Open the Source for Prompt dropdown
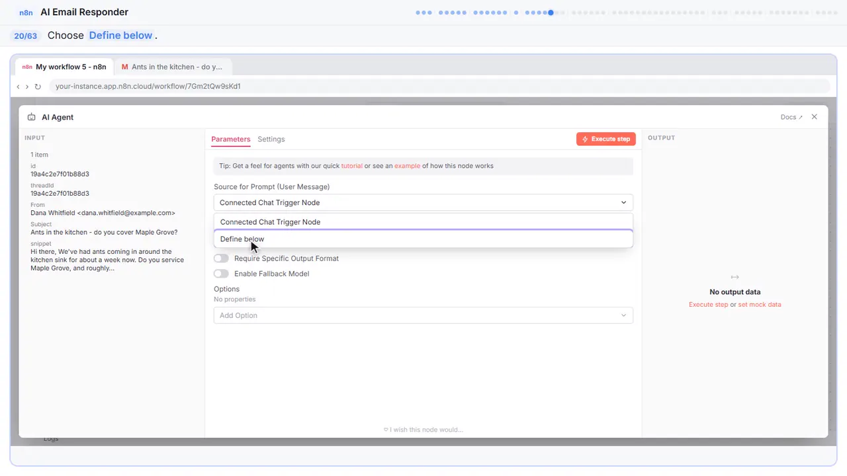Screen dimensions: 847x476 click(x=423, y=202)
